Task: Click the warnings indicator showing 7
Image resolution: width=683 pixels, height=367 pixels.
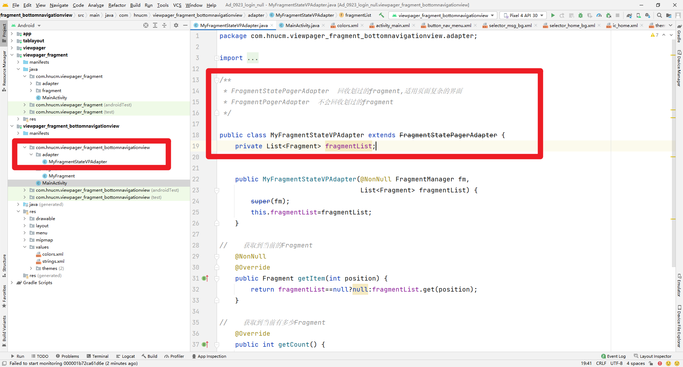Action: point(655,35)
